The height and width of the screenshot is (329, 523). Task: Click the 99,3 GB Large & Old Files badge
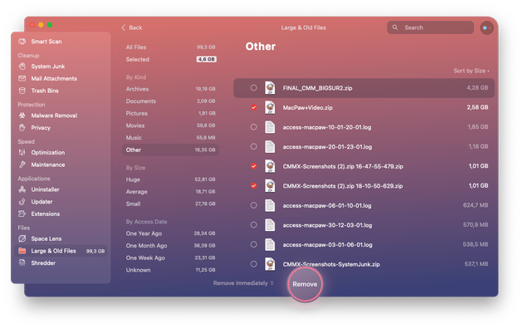click(x=95, y=251)
